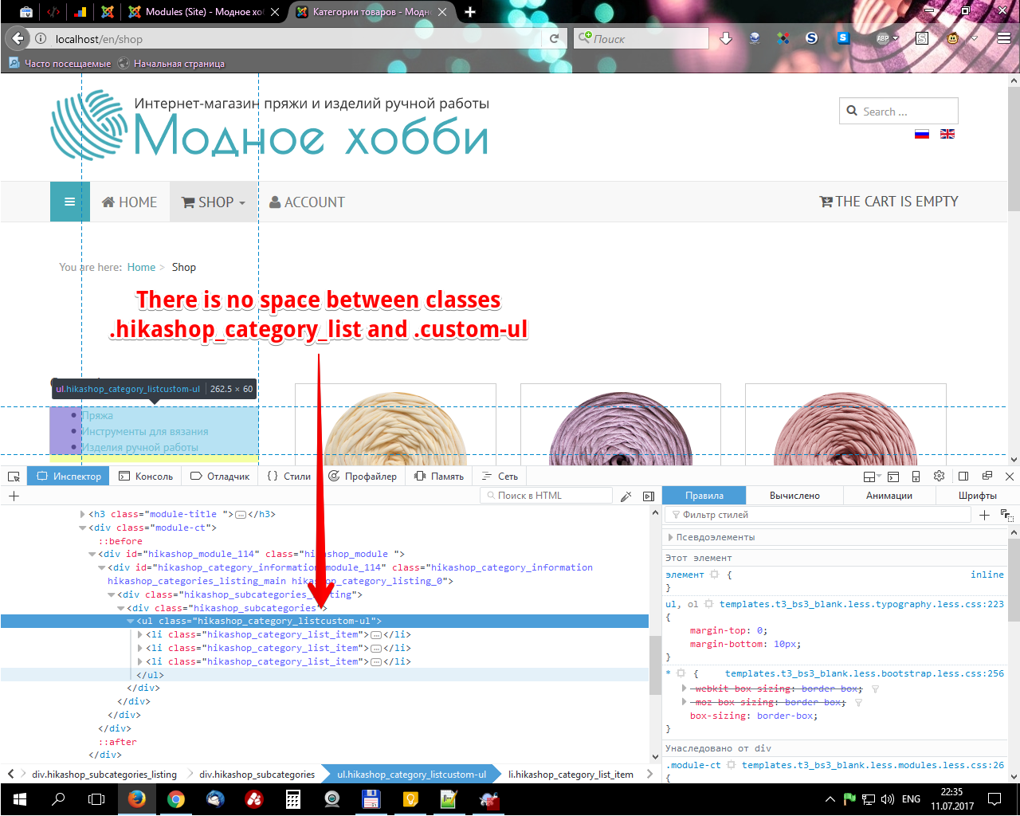Switch to the Профайлер tab
1020x816 pixels.
[363, 477]
